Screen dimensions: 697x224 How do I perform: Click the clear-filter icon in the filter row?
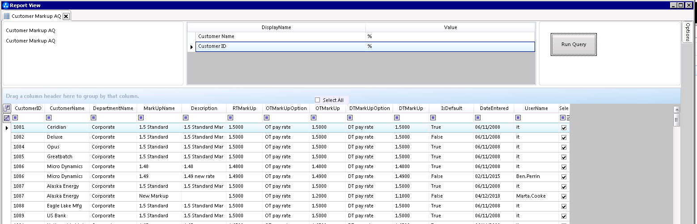[7, 118]
